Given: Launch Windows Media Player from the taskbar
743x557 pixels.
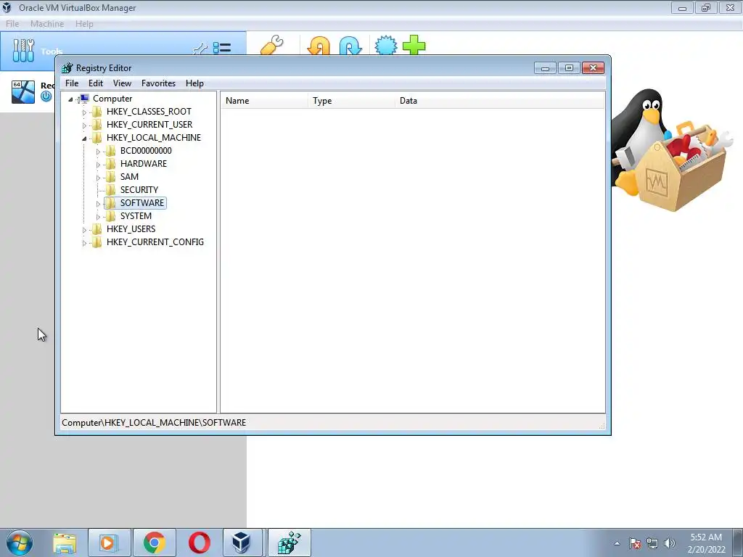Looking at the screenshot, I should pyautogui.click(x=109, y=542).
